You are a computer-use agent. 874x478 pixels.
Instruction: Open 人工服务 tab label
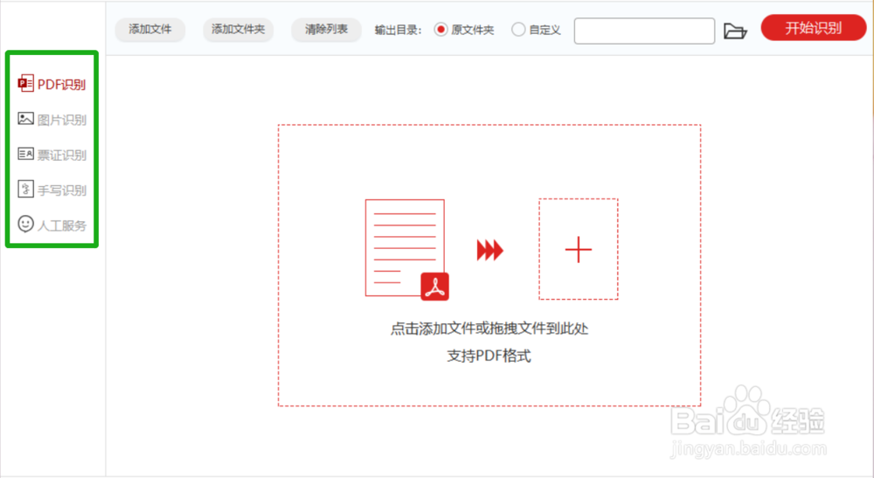click(62, 225)
